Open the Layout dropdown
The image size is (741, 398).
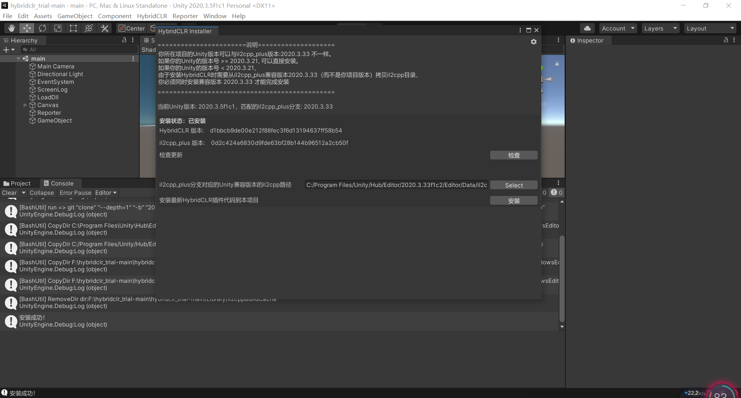click(x=710, y=28)
